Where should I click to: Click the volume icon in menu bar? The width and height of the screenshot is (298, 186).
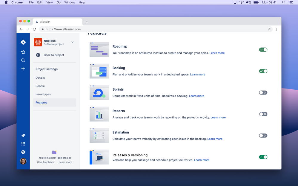click(x=248, y=2)
